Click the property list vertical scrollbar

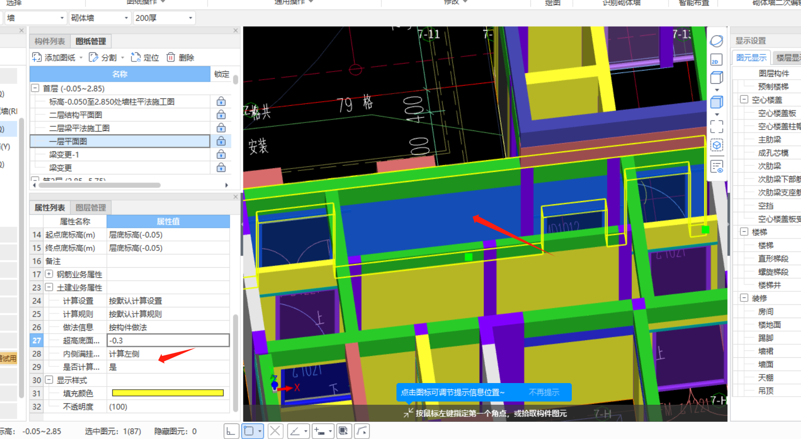(x=235, y=363)
